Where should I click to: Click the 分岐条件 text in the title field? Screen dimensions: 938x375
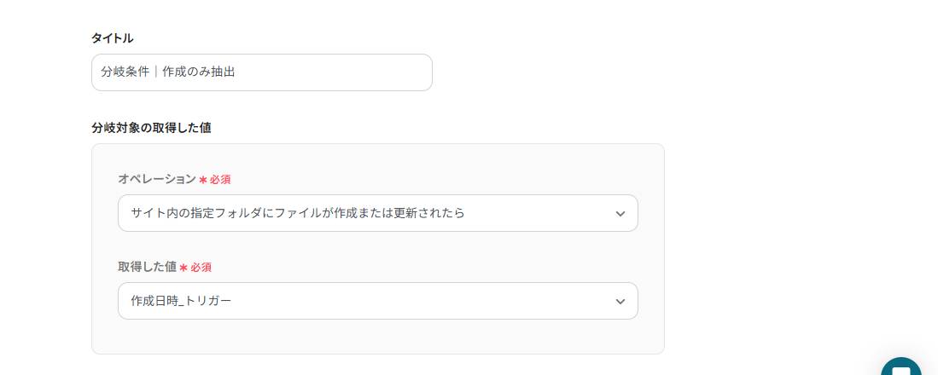(125, 72)
